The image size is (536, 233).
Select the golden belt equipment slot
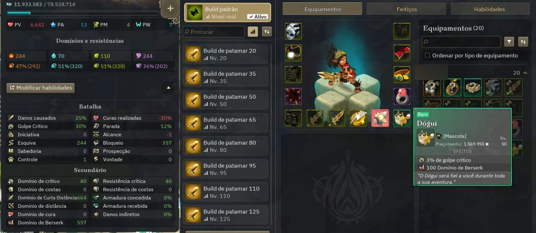click(x=402, y=75)
